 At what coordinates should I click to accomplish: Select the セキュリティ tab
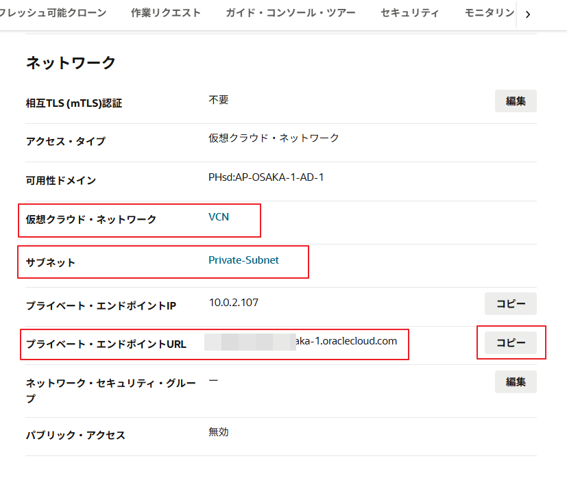point(409,13)
